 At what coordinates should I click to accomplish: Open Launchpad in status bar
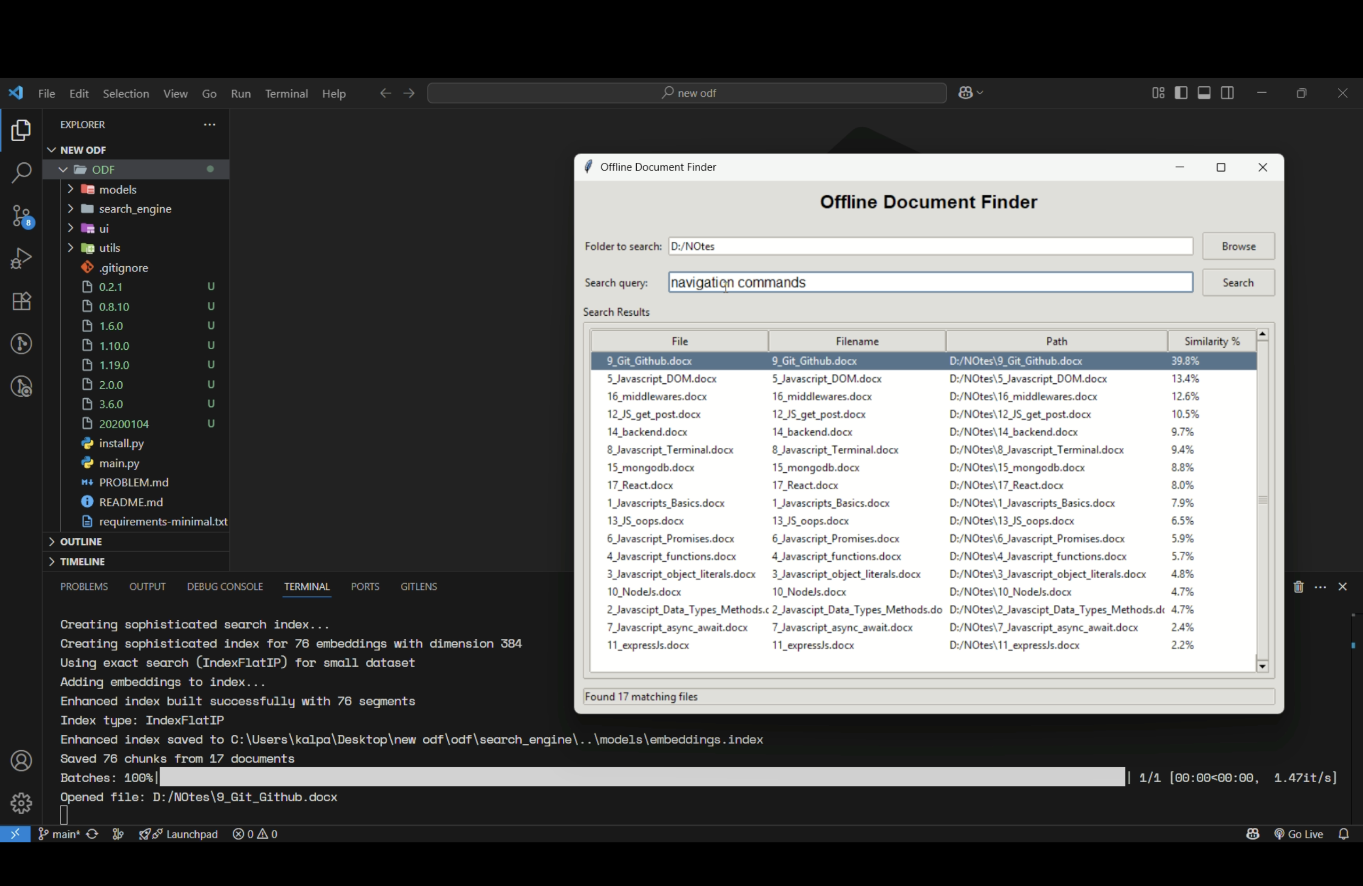click(179, 834)
